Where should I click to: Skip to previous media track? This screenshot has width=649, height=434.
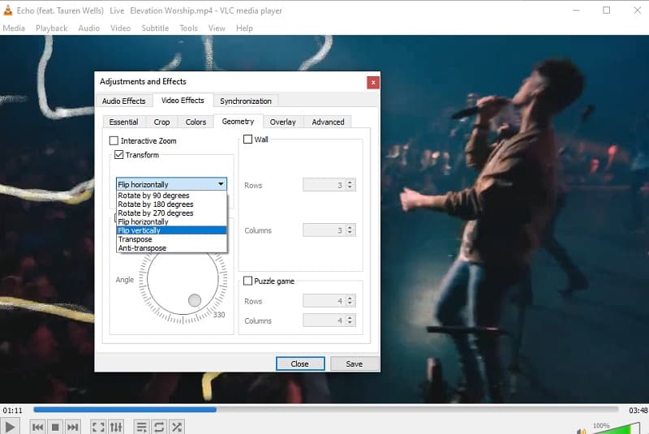(37, 427)
